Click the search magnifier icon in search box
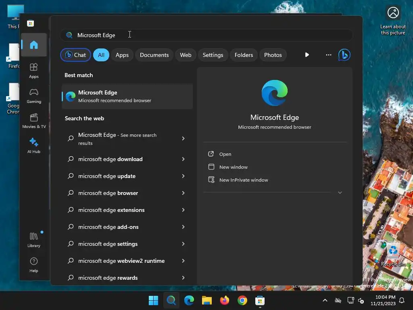The height and width of the screenshot is (310, 413). click(69, 35)
